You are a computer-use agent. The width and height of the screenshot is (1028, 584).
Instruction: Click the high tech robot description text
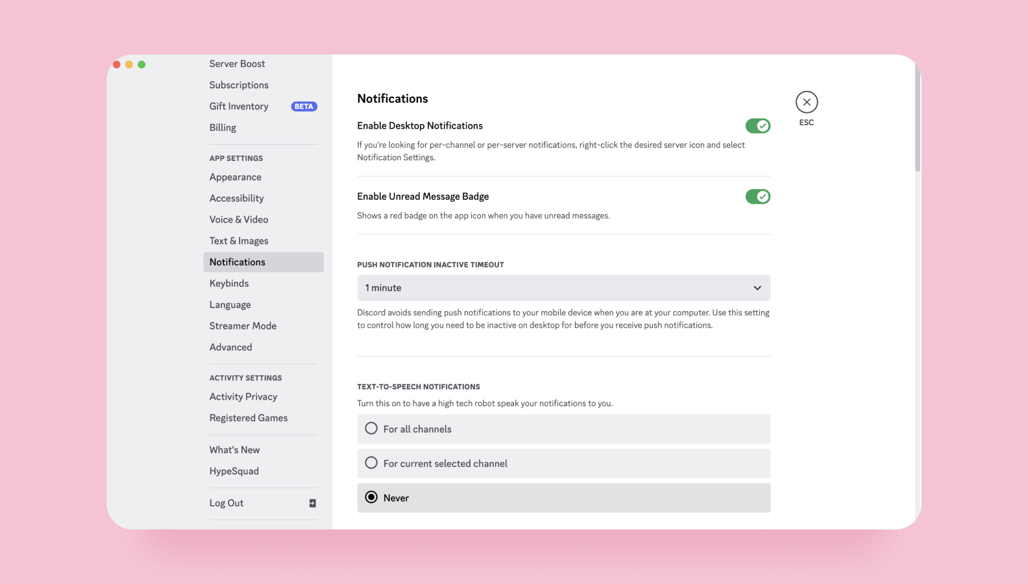point(485,404)
